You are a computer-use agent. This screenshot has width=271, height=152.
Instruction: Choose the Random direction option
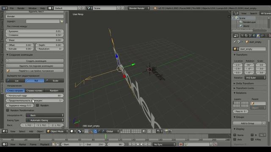point(54,90)
